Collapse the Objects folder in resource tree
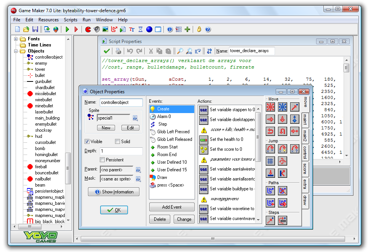Screen dimensions: 382x252 (16, 51)
